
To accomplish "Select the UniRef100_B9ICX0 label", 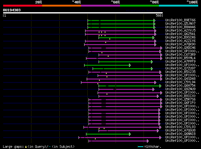I will click(180, 96).
